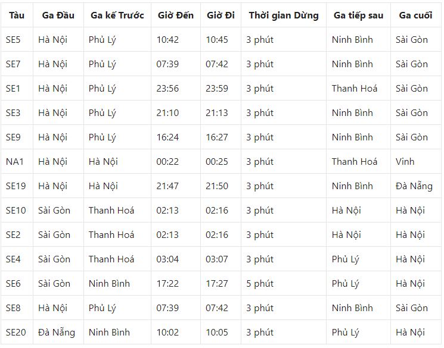Select the NA1 train row label

[15, 161]
